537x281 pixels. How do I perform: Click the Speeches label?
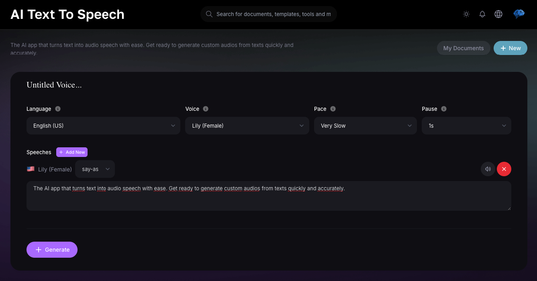point(39,152)
